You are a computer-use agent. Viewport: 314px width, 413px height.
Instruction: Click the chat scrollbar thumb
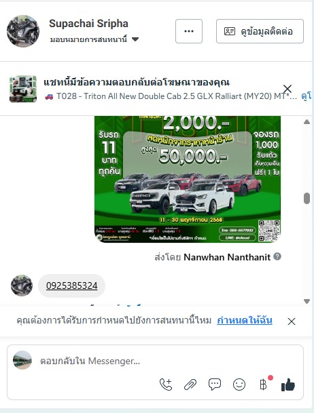pyautogui.click(x=307, y=198)
